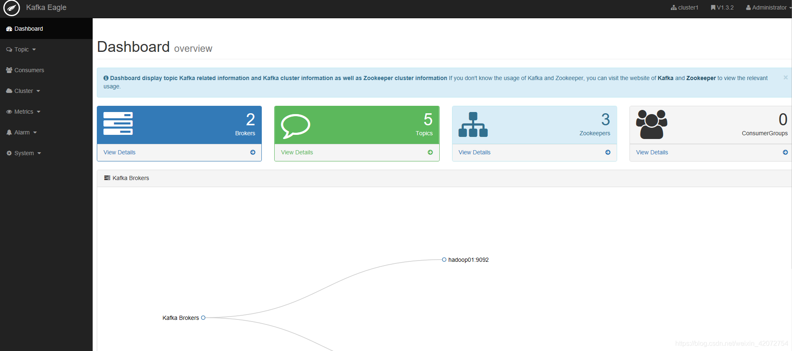Click the Dashboard overview heading
The image size is (792, 351).
[155, 47]
